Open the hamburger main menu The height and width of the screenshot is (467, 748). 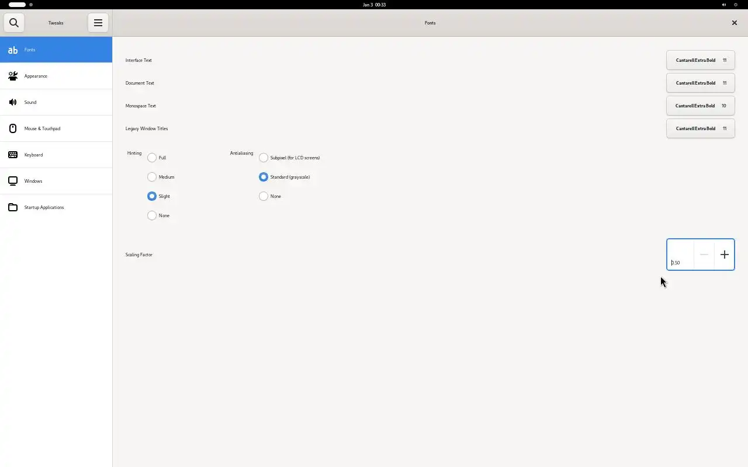pos(98,23)
